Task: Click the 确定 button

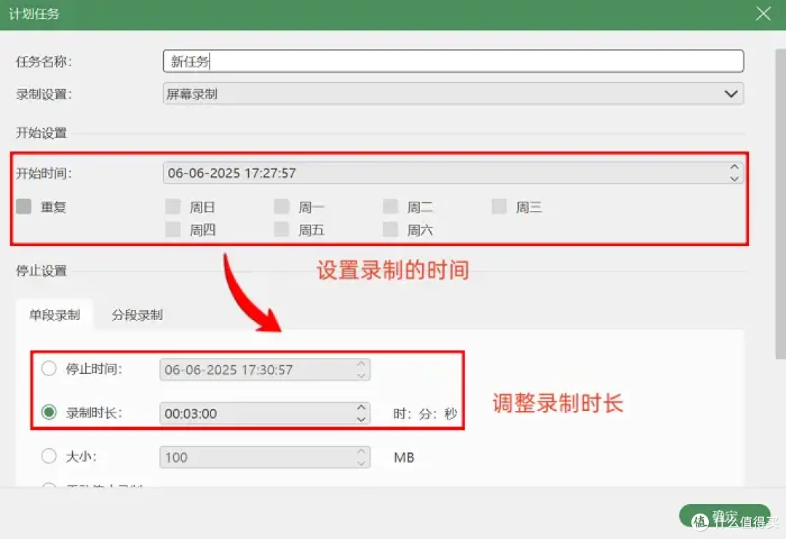Action: [724, 516]
